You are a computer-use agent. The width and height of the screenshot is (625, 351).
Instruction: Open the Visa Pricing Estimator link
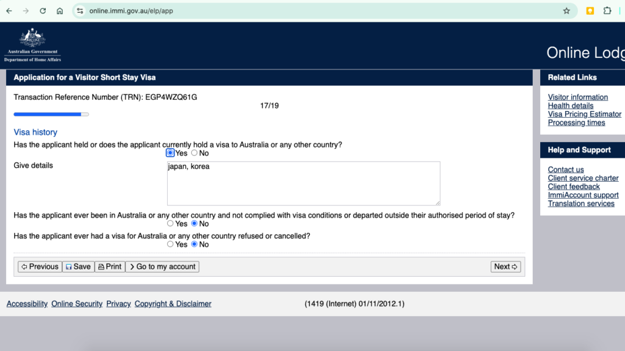coord(584,114)
